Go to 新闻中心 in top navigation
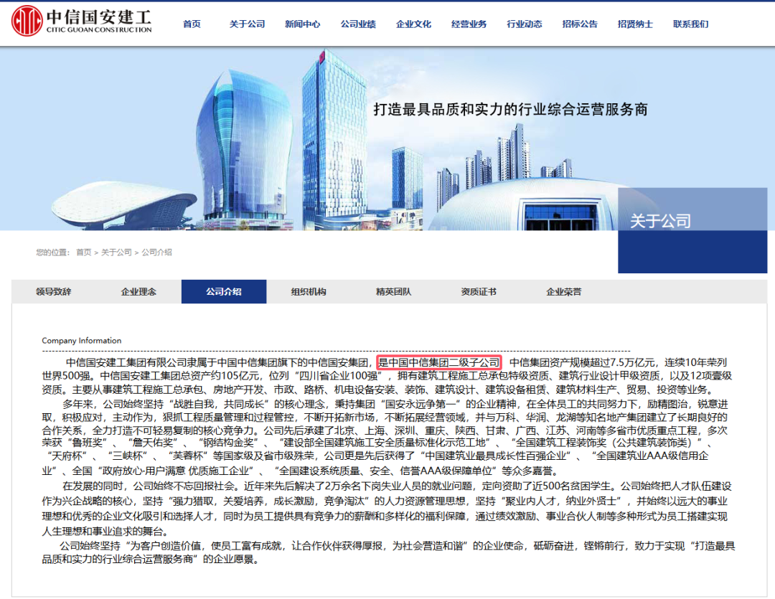 click(303, 24)
